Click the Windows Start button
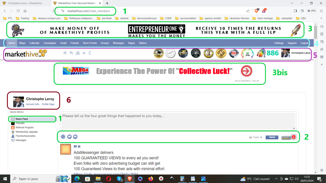326x183 pixels. (x=5, y=179)
